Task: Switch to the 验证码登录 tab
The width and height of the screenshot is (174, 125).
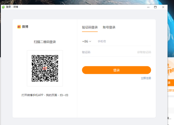Action: pos(90,27)
